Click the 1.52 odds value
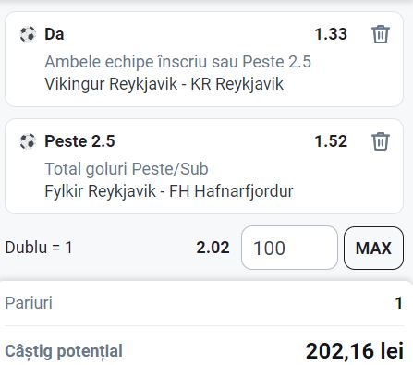This screenshot has height=365, width=413. coord(331,141)
